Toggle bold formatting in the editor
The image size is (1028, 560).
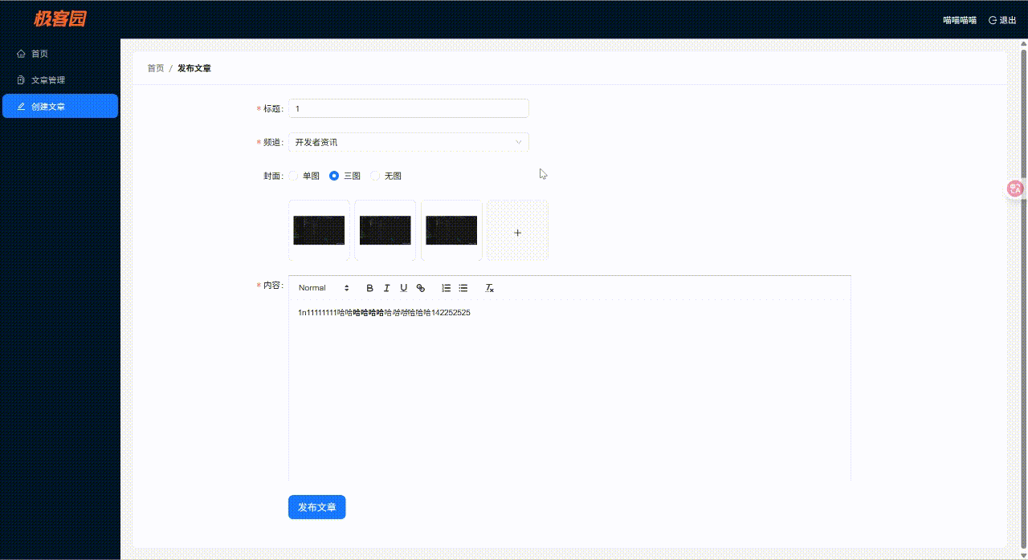[x=369, y=287]
